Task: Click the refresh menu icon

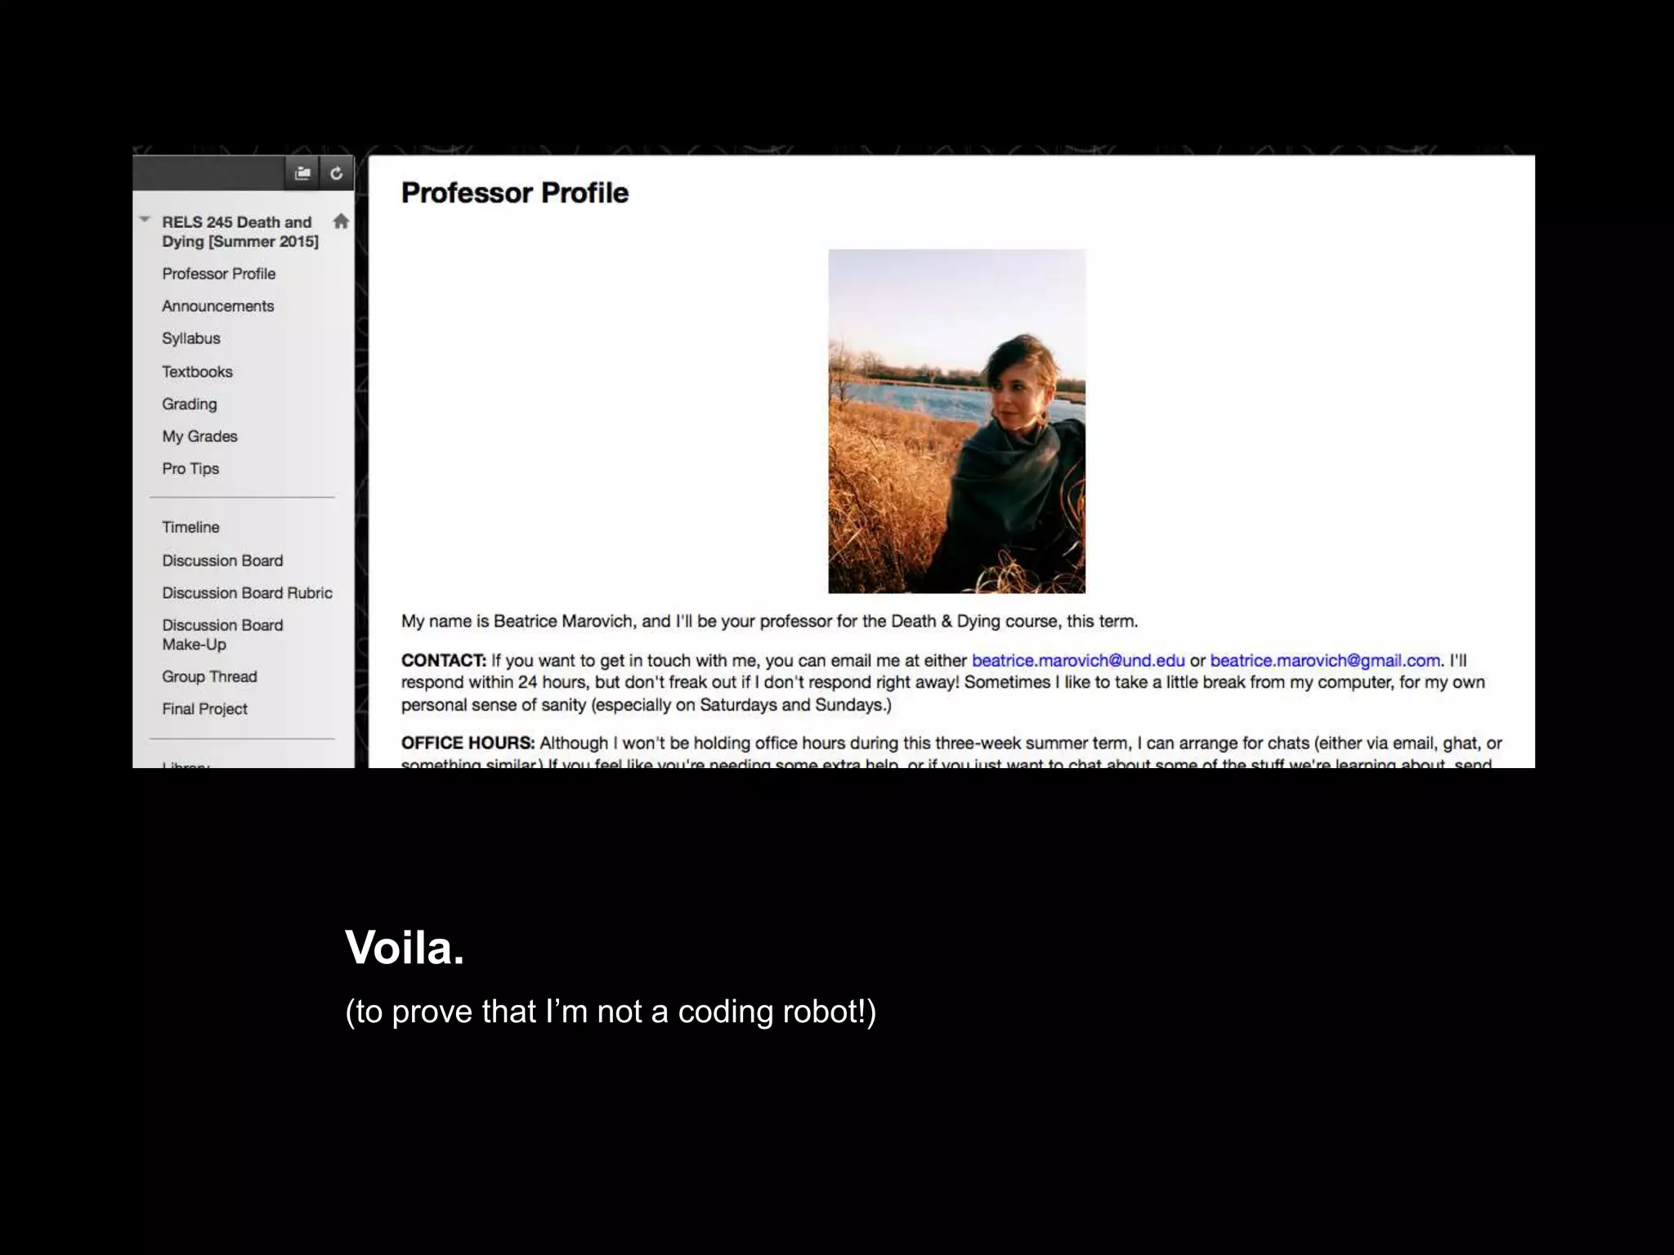Action: click(x=336, y=173)
